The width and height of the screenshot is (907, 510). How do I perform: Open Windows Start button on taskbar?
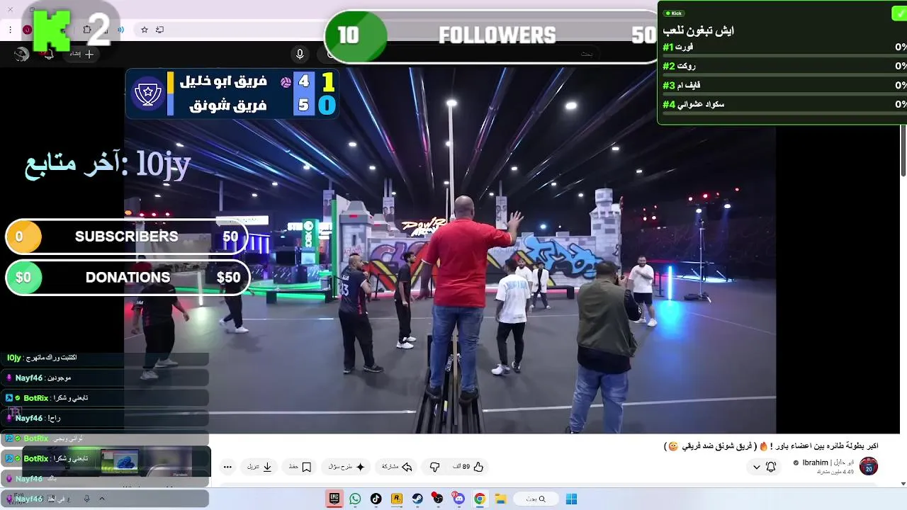tap(571, 499)
